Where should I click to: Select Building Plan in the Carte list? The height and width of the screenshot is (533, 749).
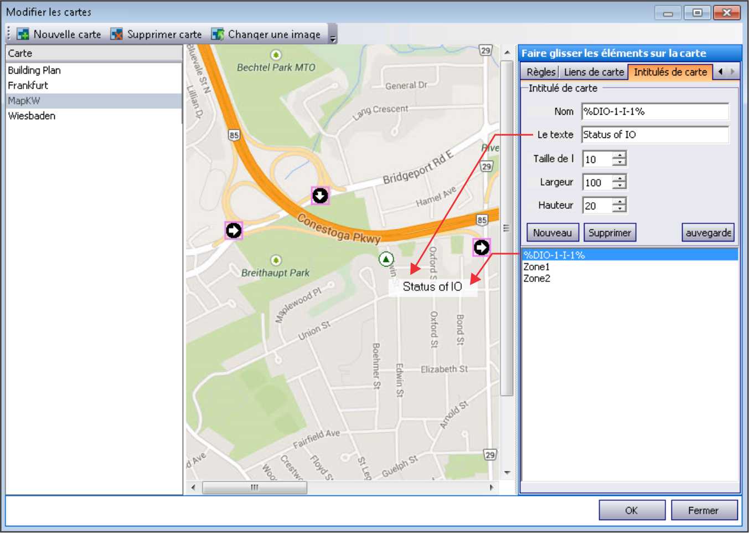94,70
